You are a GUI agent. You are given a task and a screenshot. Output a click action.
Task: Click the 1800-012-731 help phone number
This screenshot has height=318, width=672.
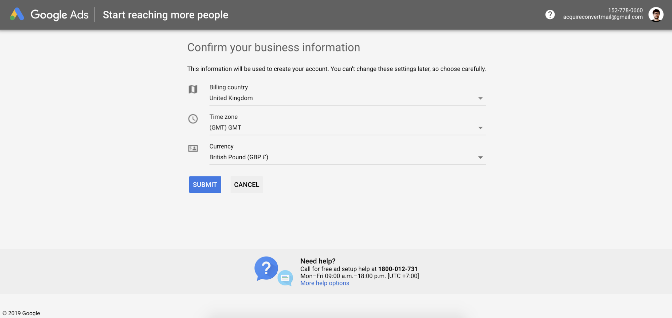click(398, 269)
